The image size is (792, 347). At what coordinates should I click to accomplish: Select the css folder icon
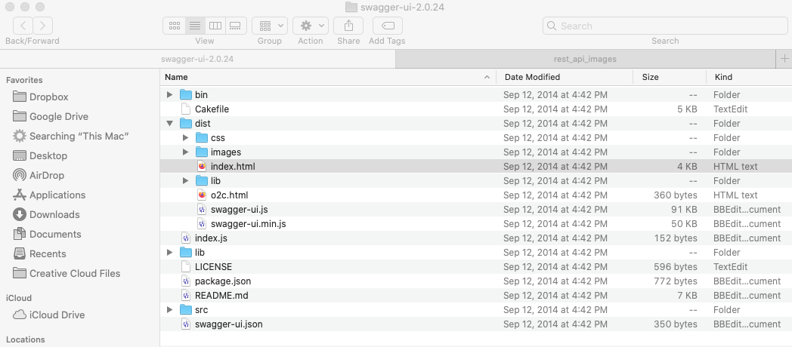[x=202, y=138]
